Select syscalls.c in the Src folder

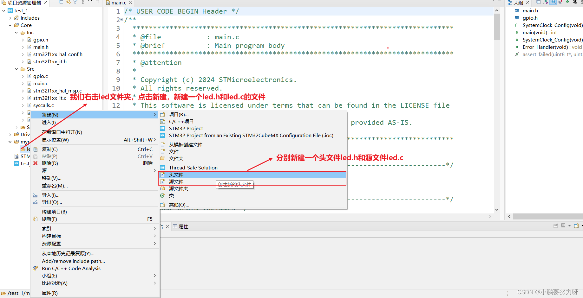43,105
